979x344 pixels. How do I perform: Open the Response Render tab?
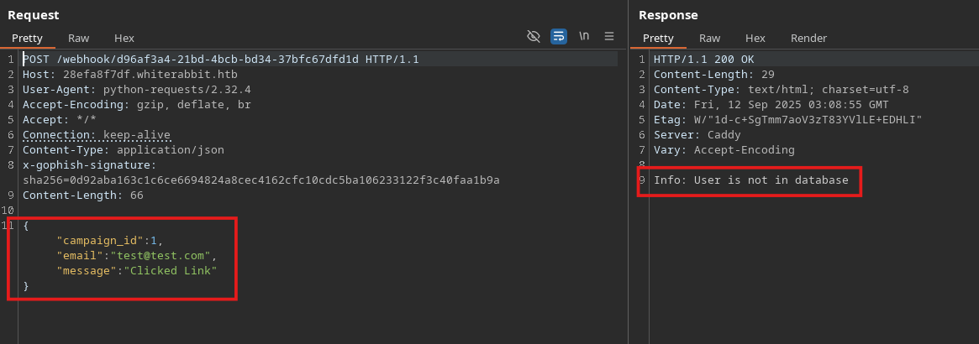[x=808, y=38]
